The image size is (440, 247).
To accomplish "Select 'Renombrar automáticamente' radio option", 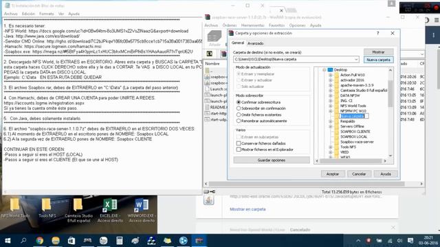I will tap(239, 121).
